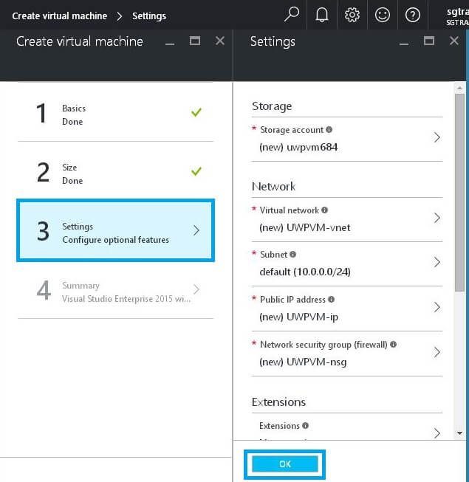The width and height of the screenshot is (469, 482).
Task: Expand Virtual network chevron
Action: click(437, 218)
